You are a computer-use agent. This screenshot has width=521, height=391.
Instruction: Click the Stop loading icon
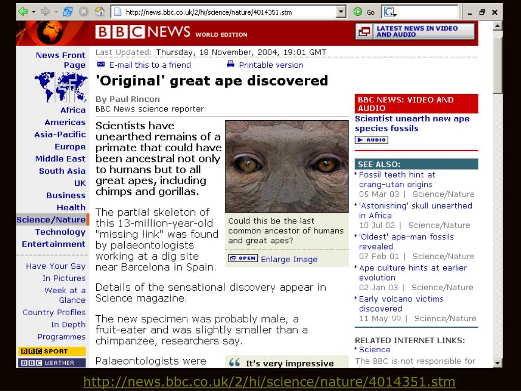click(x=83, y=12)
